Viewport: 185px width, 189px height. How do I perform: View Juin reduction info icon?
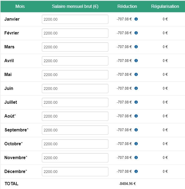pos(136,88)
